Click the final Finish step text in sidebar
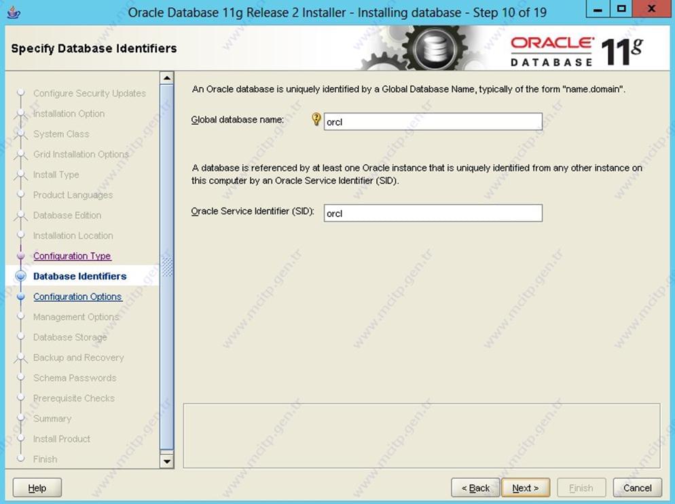 [45, 459]
